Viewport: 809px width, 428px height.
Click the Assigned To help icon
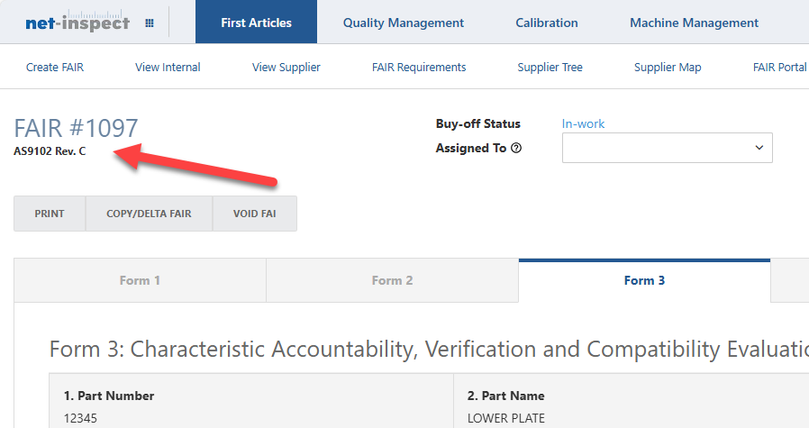[x=516, y=149]
